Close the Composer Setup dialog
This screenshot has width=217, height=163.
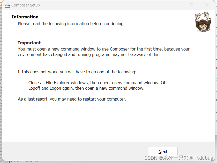click(207, 5)
